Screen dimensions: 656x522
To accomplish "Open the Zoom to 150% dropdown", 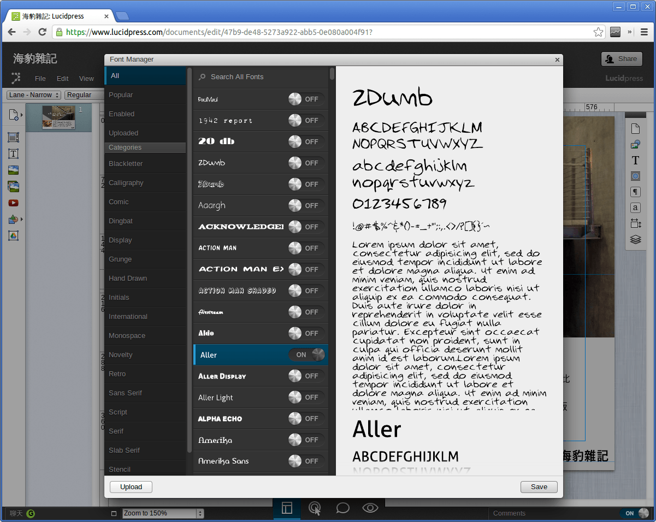I will [160, 513].
